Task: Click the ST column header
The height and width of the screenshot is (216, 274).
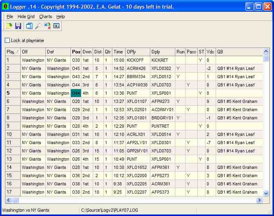Action: click(201, 52)
